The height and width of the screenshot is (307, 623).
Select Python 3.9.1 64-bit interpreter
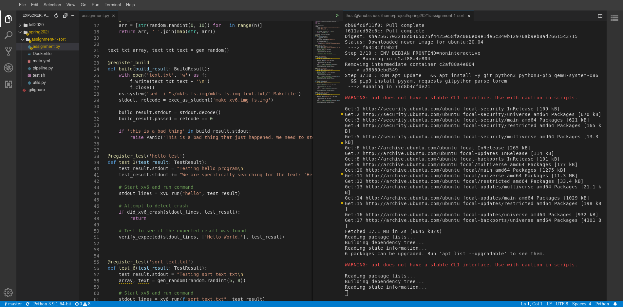pyautogui.click(x=52, y=304)
